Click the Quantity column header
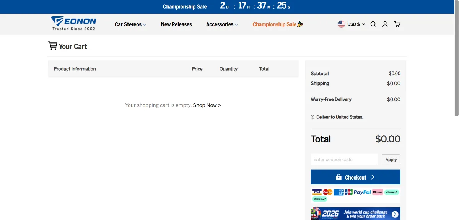The width and height of the screenshot is (459, 220). click(x=228, y=69)
